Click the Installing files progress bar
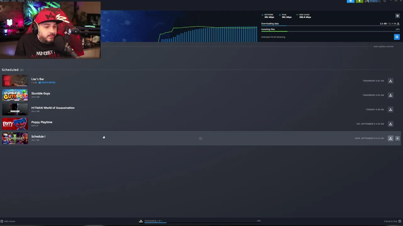 pos(330,31)
